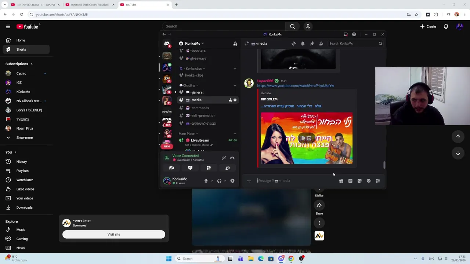Turn on camera in Discord voice panel
Viewport: 470px width, 264px height.
pos(171,168)
